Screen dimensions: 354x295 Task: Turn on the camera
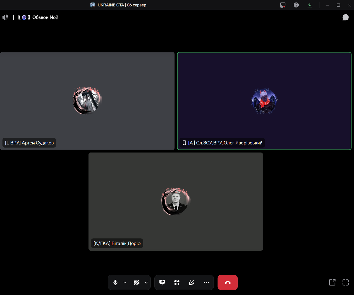(x=137, y=283)
